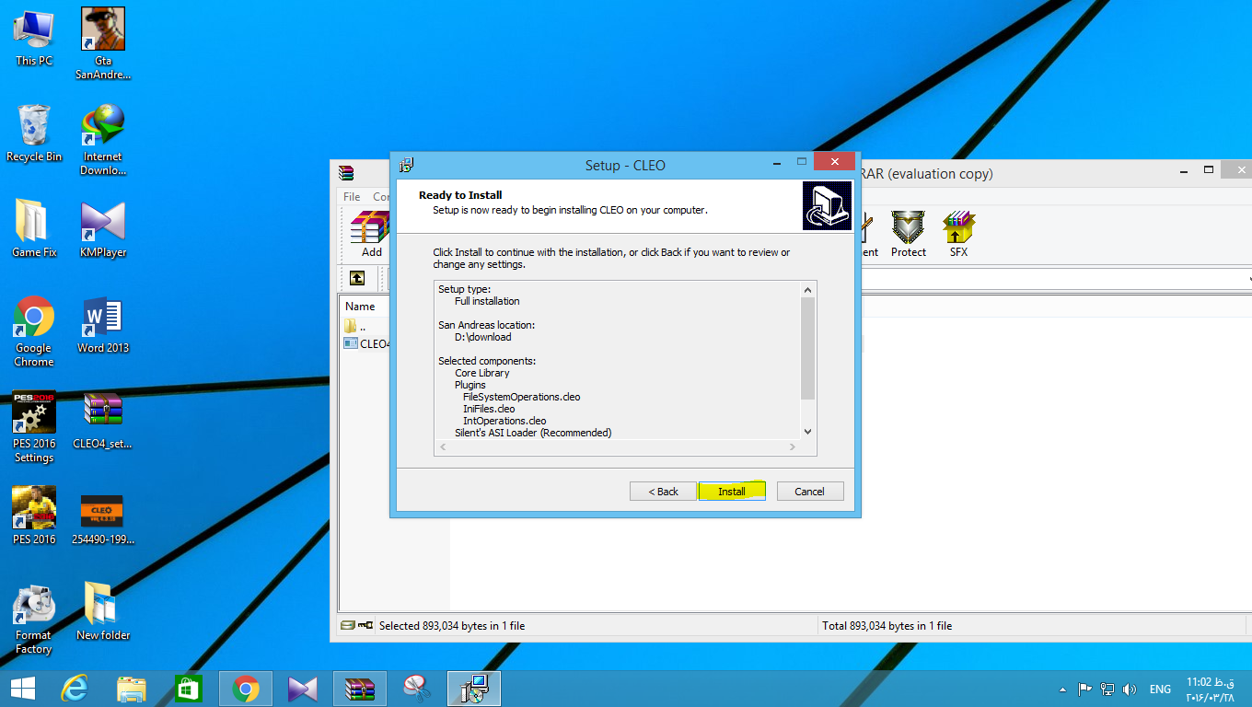1252x707 pixels.
Task: Click the Name column header in WinRAR
Action: pyautogui.click(x=360, y=306)
